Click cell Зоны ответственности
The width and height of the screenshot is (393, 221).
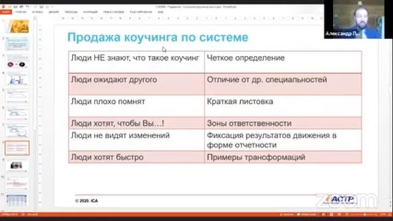(283, 123)
